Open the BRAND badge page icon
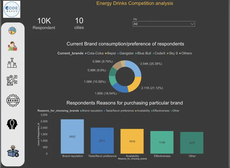The image size is (230, 168). tap(13, 100)
